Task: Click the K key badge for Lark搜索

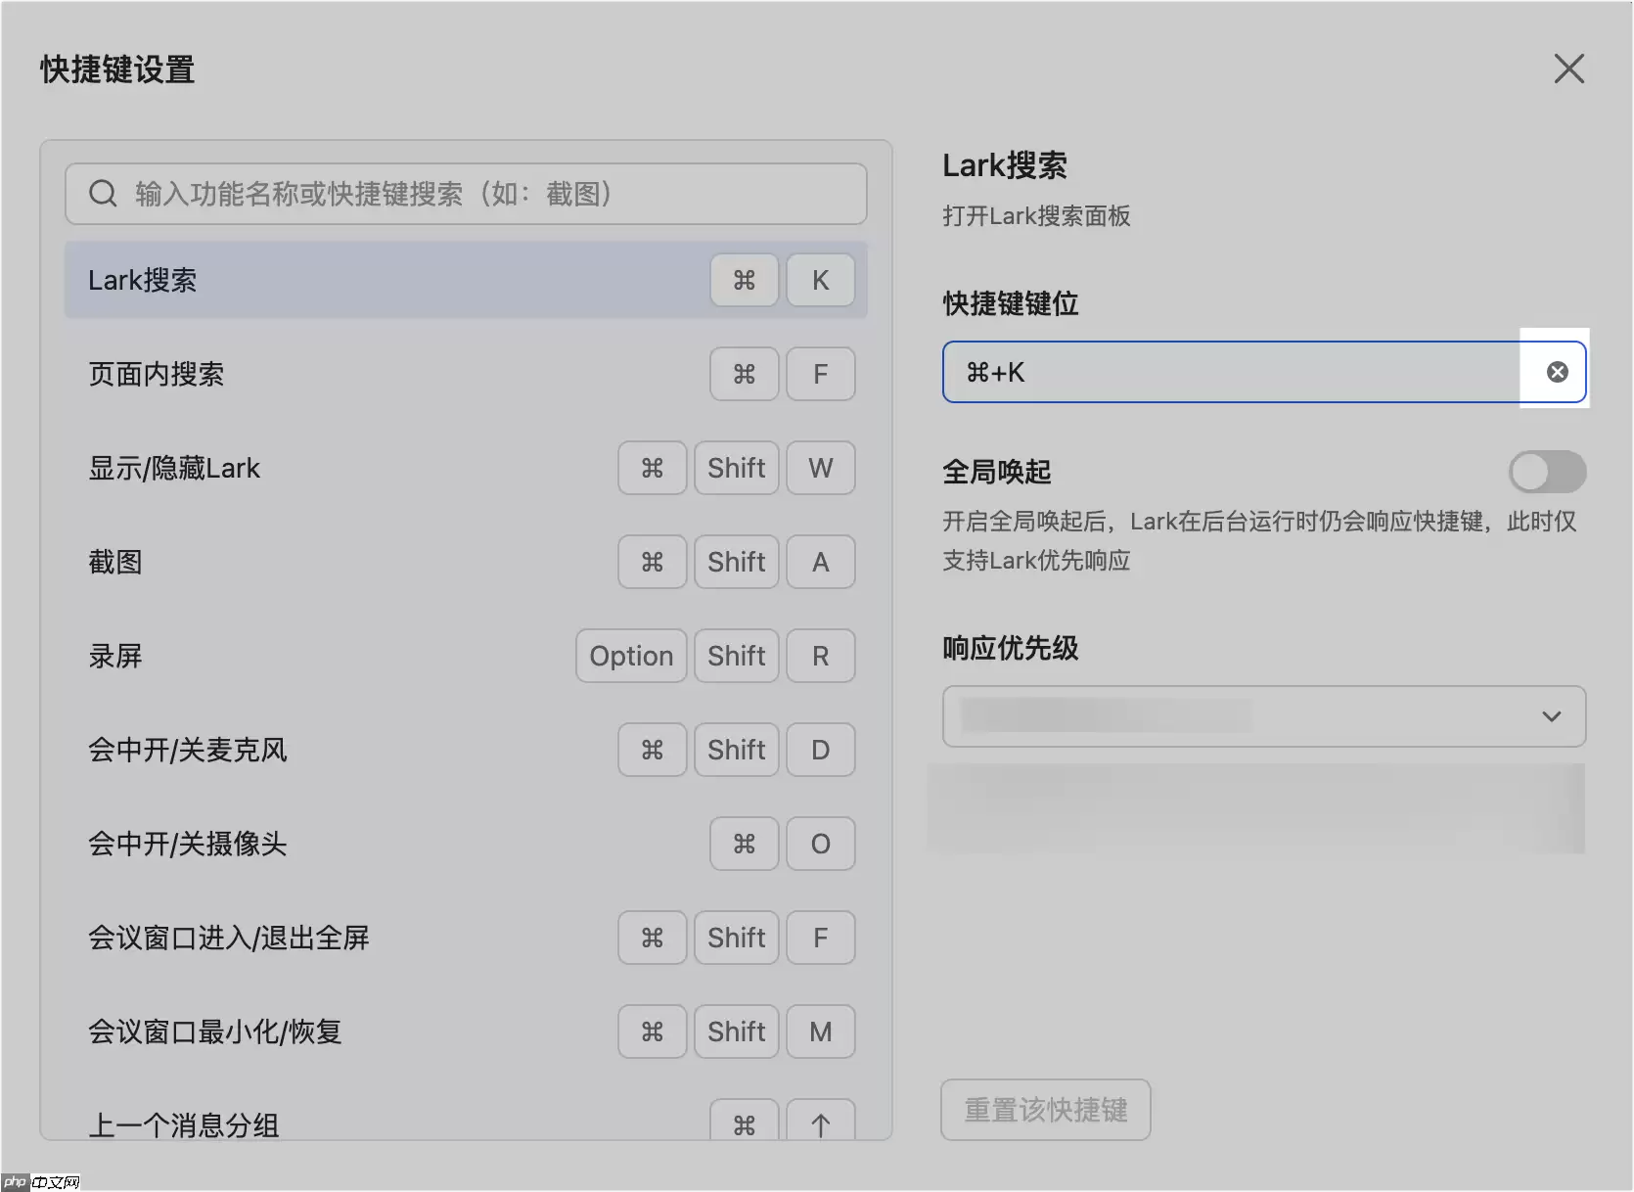Action: pos(820,280)
